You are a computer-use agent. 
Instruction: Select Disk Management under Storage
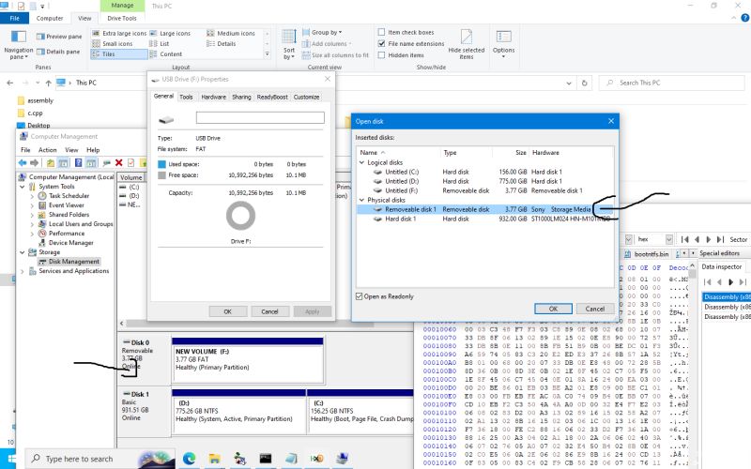coord(74,262)
